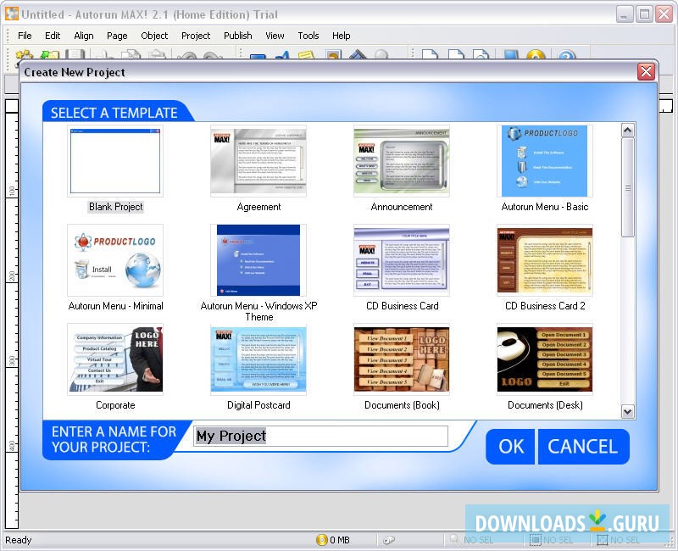Open the Tools menu

click(308, 36)
